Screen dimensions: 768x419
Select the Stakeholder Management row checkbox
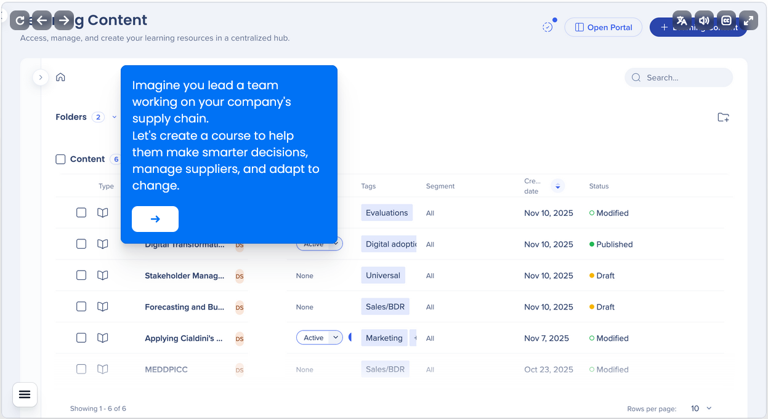click(81, 275)
